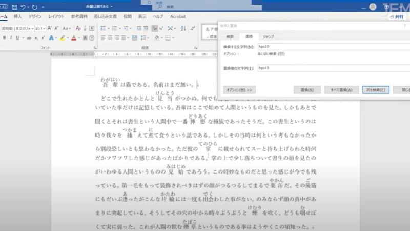Image resolution: width=410 pixels, height=231 pixels.
Task: Open highlight color dropdown arrow
Action: tap(68, 38)
